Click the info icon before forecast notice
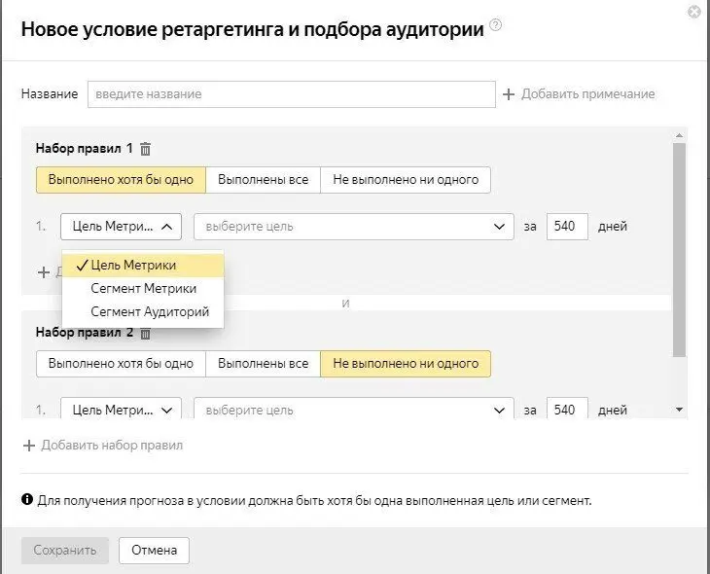710x574 pixels. (27, 499)
